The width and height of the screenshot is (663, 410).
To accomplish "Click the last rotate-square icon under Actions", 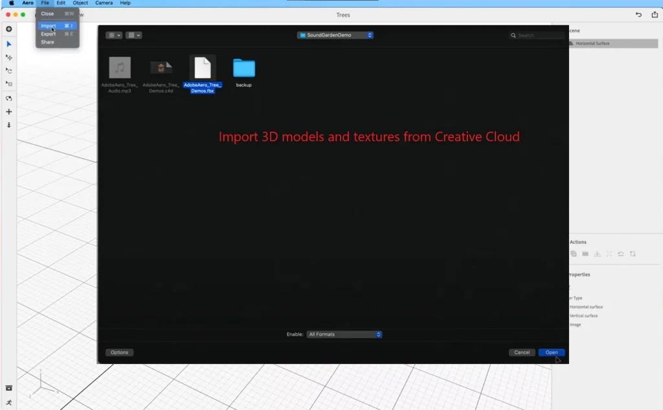I will [x=633, y=254].
